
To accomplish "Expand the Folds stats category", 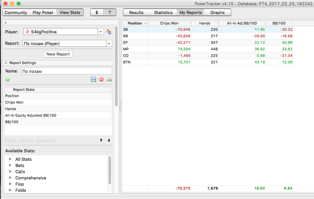I will 10,190.
